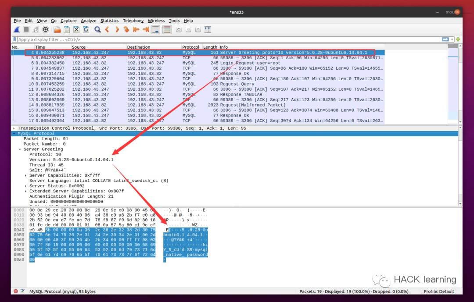Open the Go menu
This screenshot has height=302, width=474.
click(54, 21)
